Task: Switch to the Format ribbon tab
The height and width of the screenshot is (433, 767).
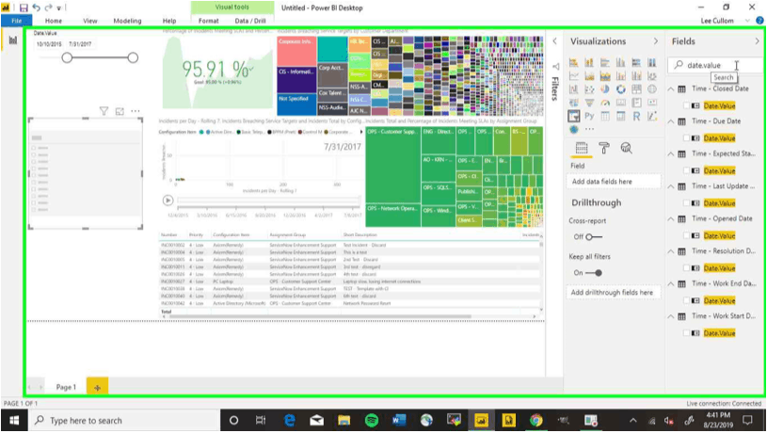Action: point(208,21)
